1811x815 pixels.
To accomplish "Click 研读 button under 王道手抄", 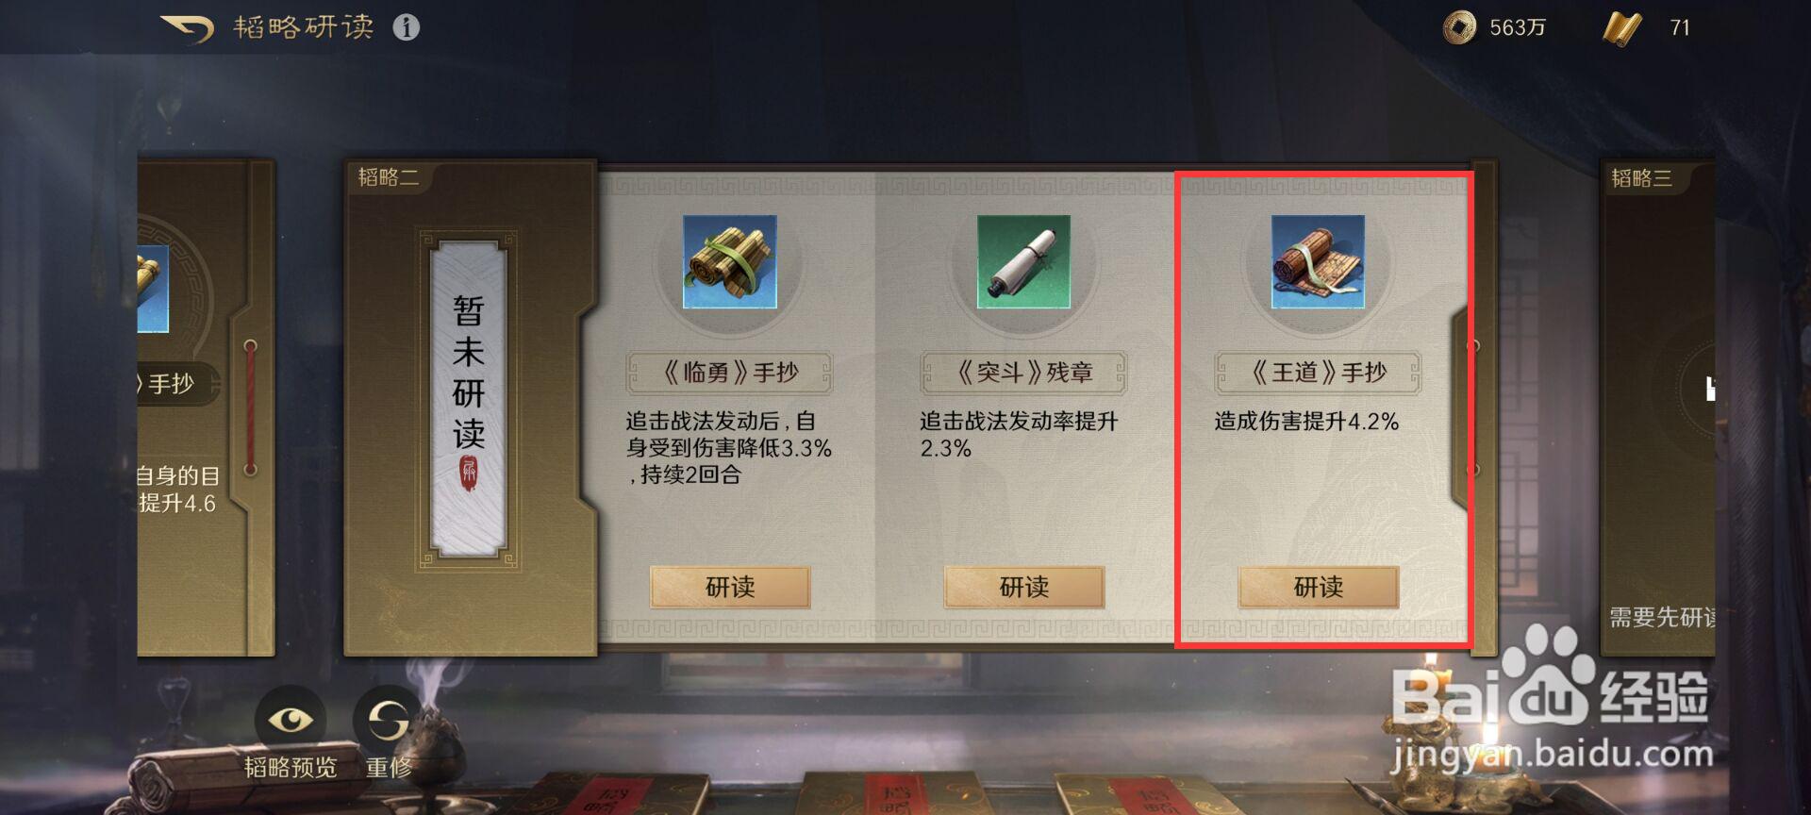I will pos(1319,587).
